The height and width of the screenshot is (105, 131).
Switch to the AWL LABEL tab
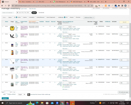pyautogui.click(x=95, y=2)
